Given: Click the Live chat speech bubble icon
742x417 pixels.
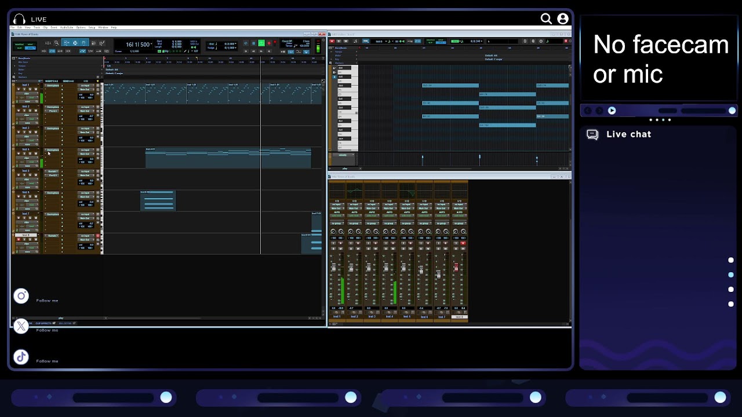Looking at the screenshot, I should point(592,134).
